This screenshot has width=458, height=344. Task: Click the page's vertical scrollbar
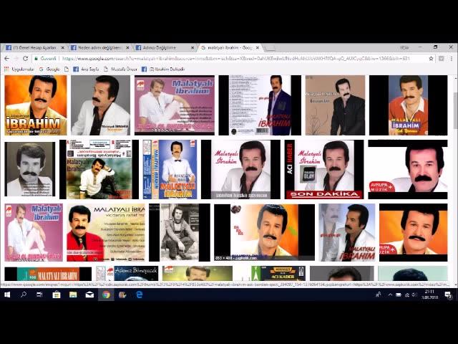455,111
